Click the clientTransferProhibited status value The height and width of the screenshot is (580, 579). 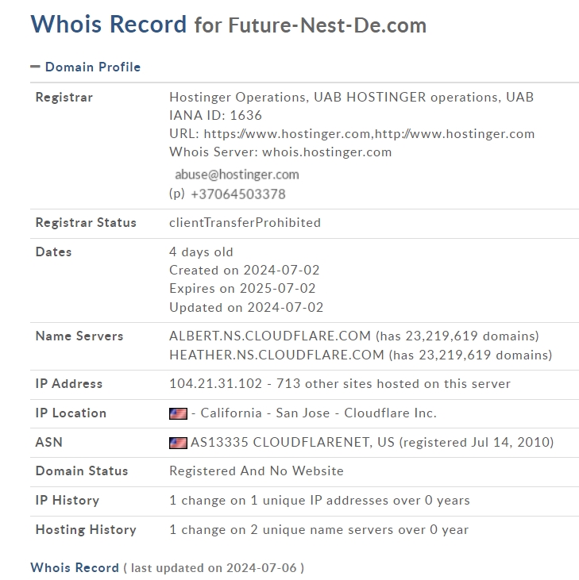[245, 223]
